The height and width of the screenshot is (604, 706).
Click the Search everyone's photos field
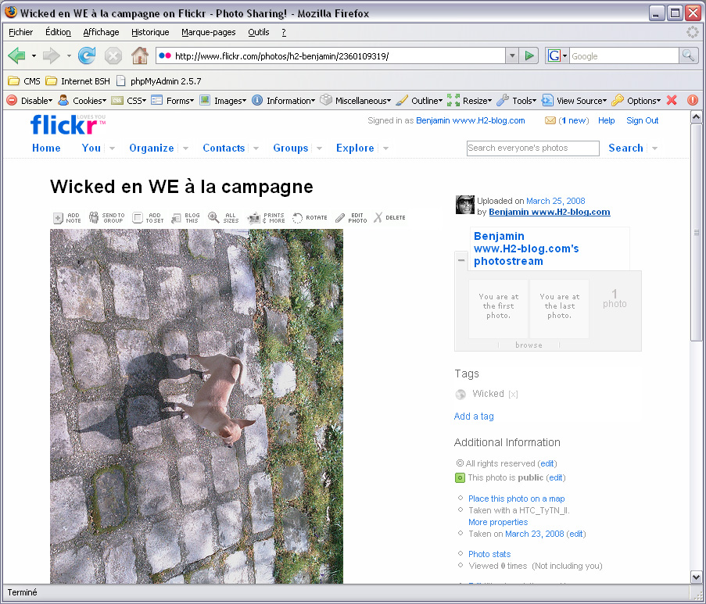click(532, 148)
